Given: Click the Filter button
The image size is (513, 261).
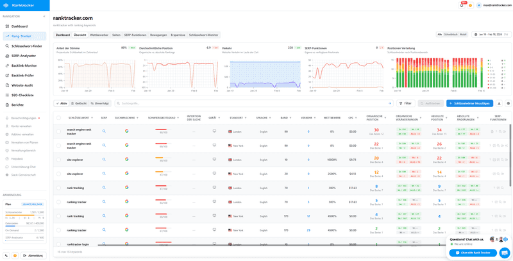Looking at the screenshot, I should click(405, 103).
